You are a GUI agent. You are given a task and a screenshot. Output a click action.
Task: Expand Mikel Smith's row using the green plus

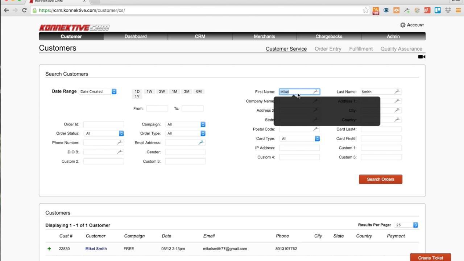coord(49,249)
